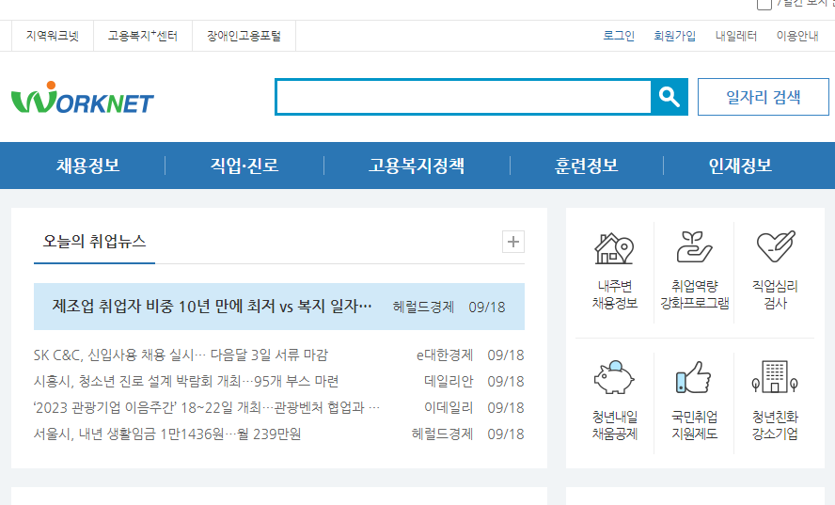Focus the main search input field

[x=464, y=97]
